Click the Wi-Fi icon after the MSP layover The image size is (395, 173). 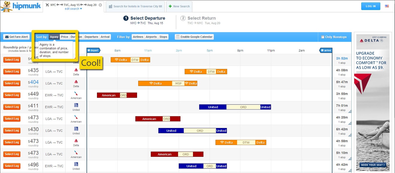[x=186, y=84]
